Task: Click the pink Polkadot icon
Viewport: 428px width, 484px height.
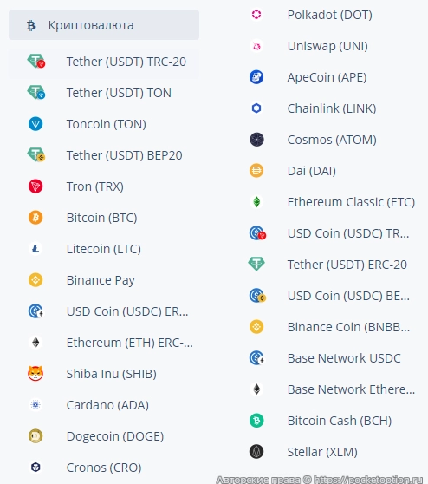Action: 256,14
